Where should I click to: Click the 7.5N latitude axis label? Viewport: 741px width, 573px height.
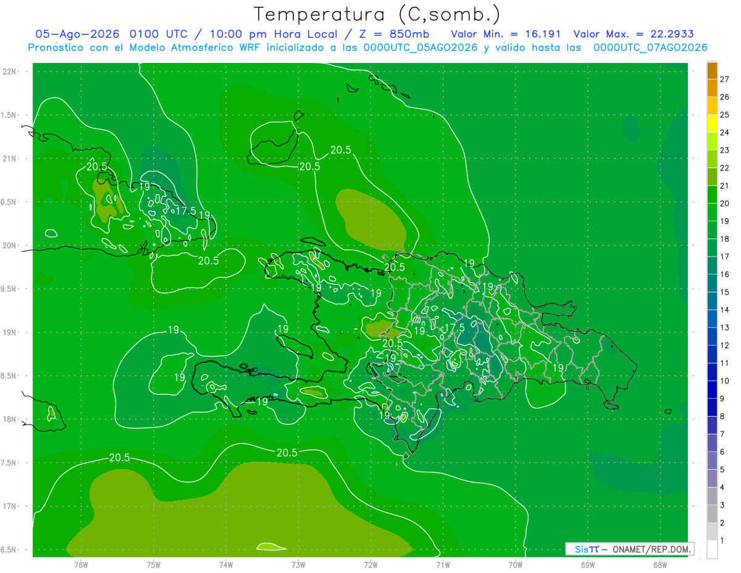[9, 463]
